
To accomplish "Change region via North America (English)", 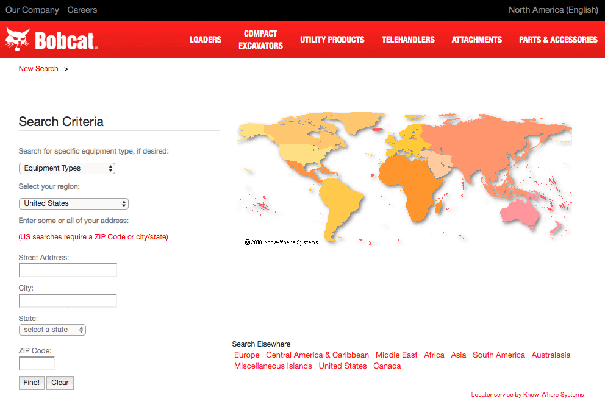I will pyautogui.click(x=553, y=10).
